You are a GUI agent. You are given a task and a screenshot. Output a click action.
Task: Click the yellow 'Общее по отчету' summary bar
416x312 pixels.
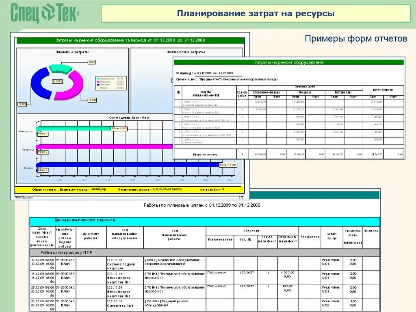[x=129, y=190]
